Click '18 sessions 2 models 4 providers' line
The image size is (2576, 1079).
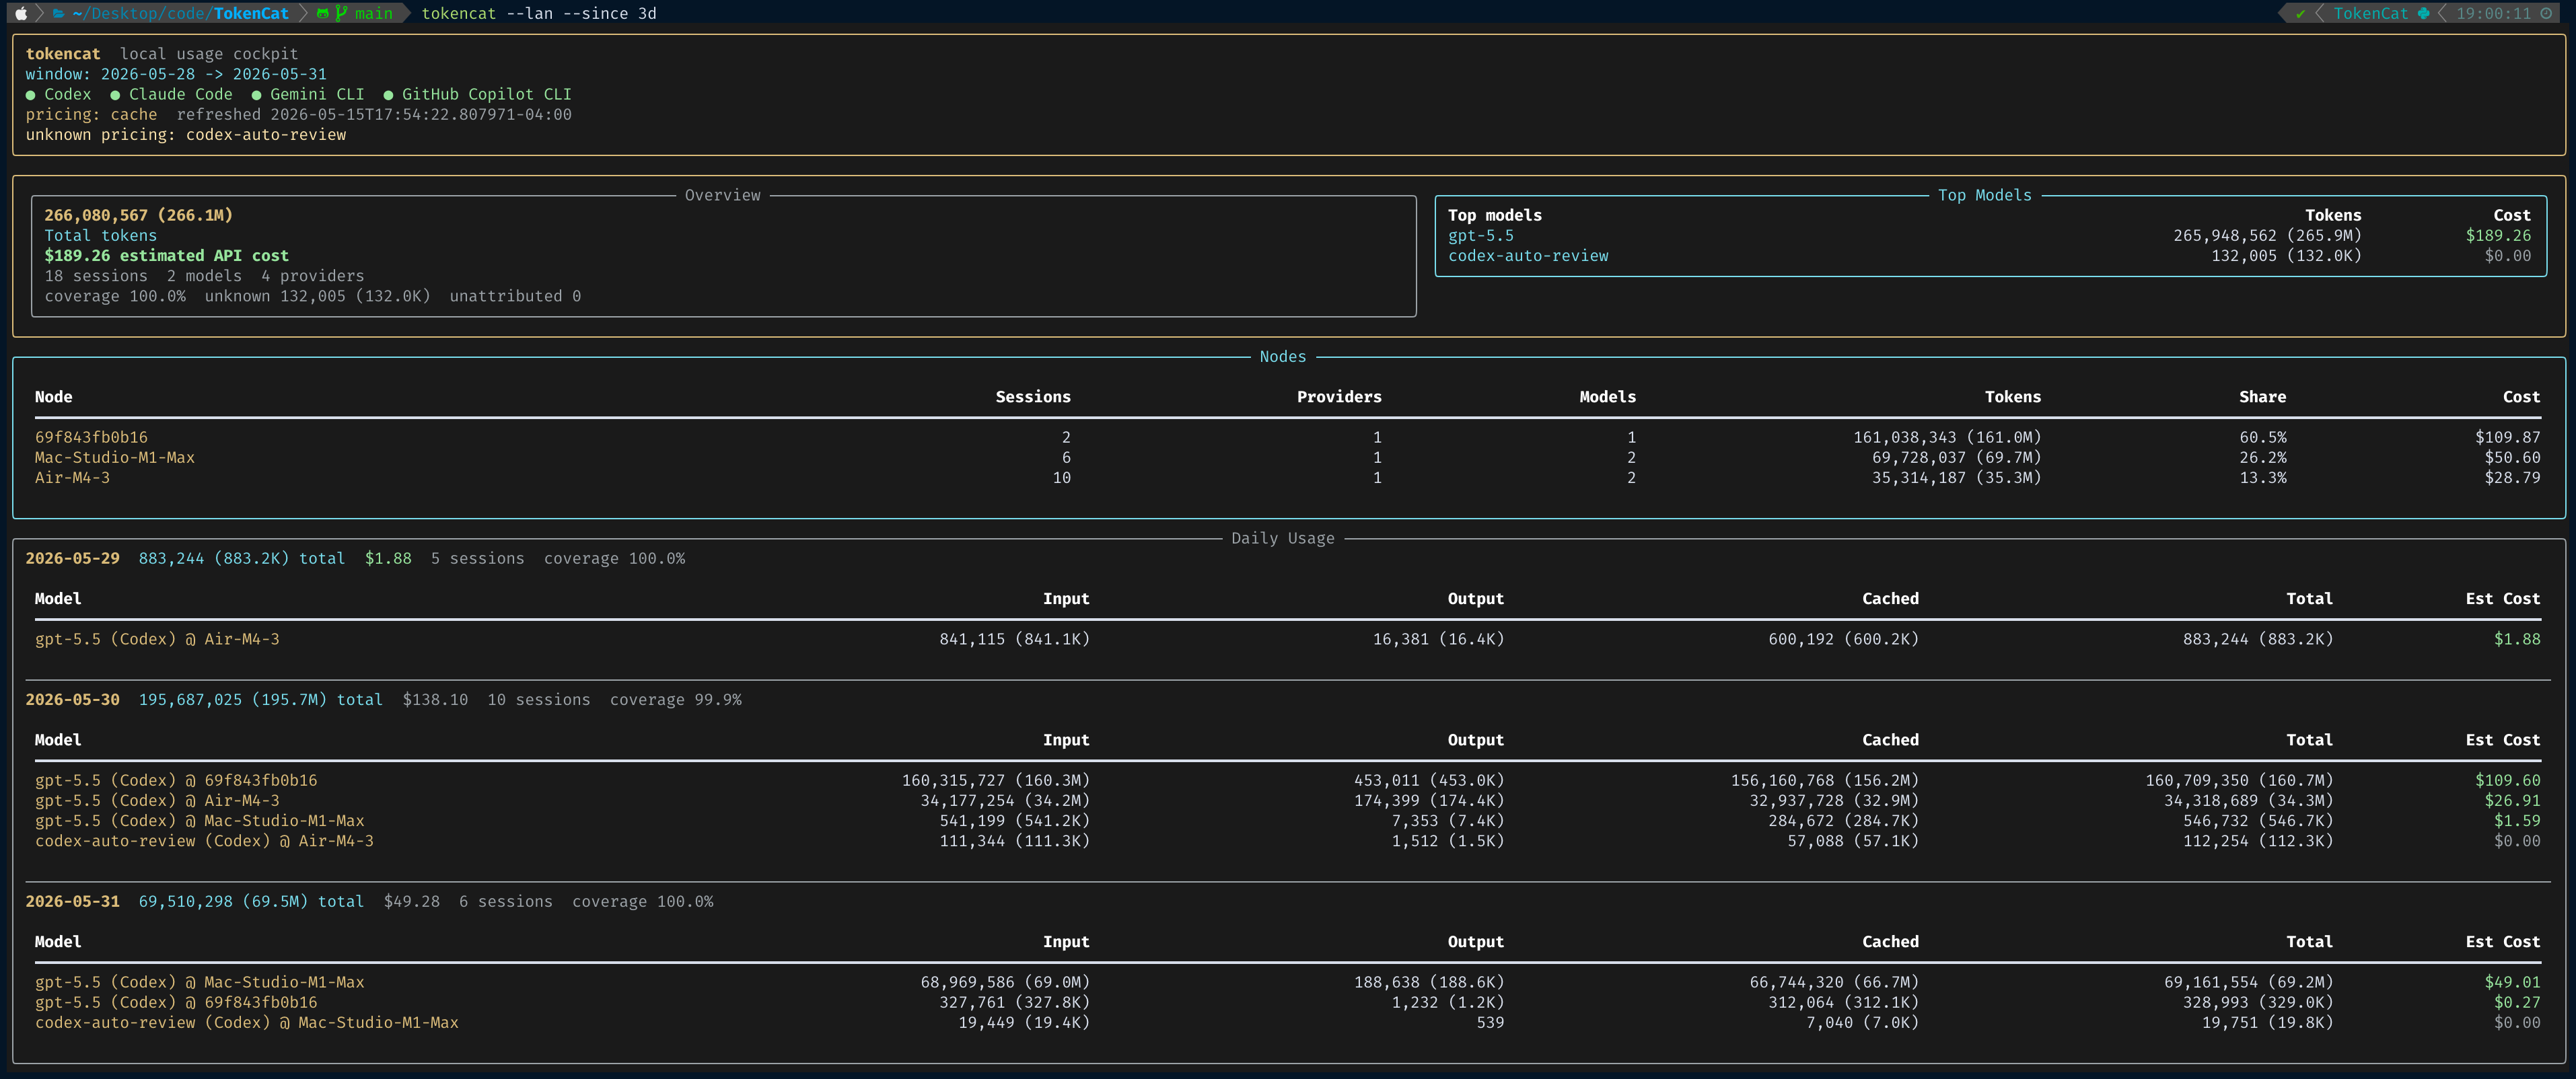click(204, 276)
